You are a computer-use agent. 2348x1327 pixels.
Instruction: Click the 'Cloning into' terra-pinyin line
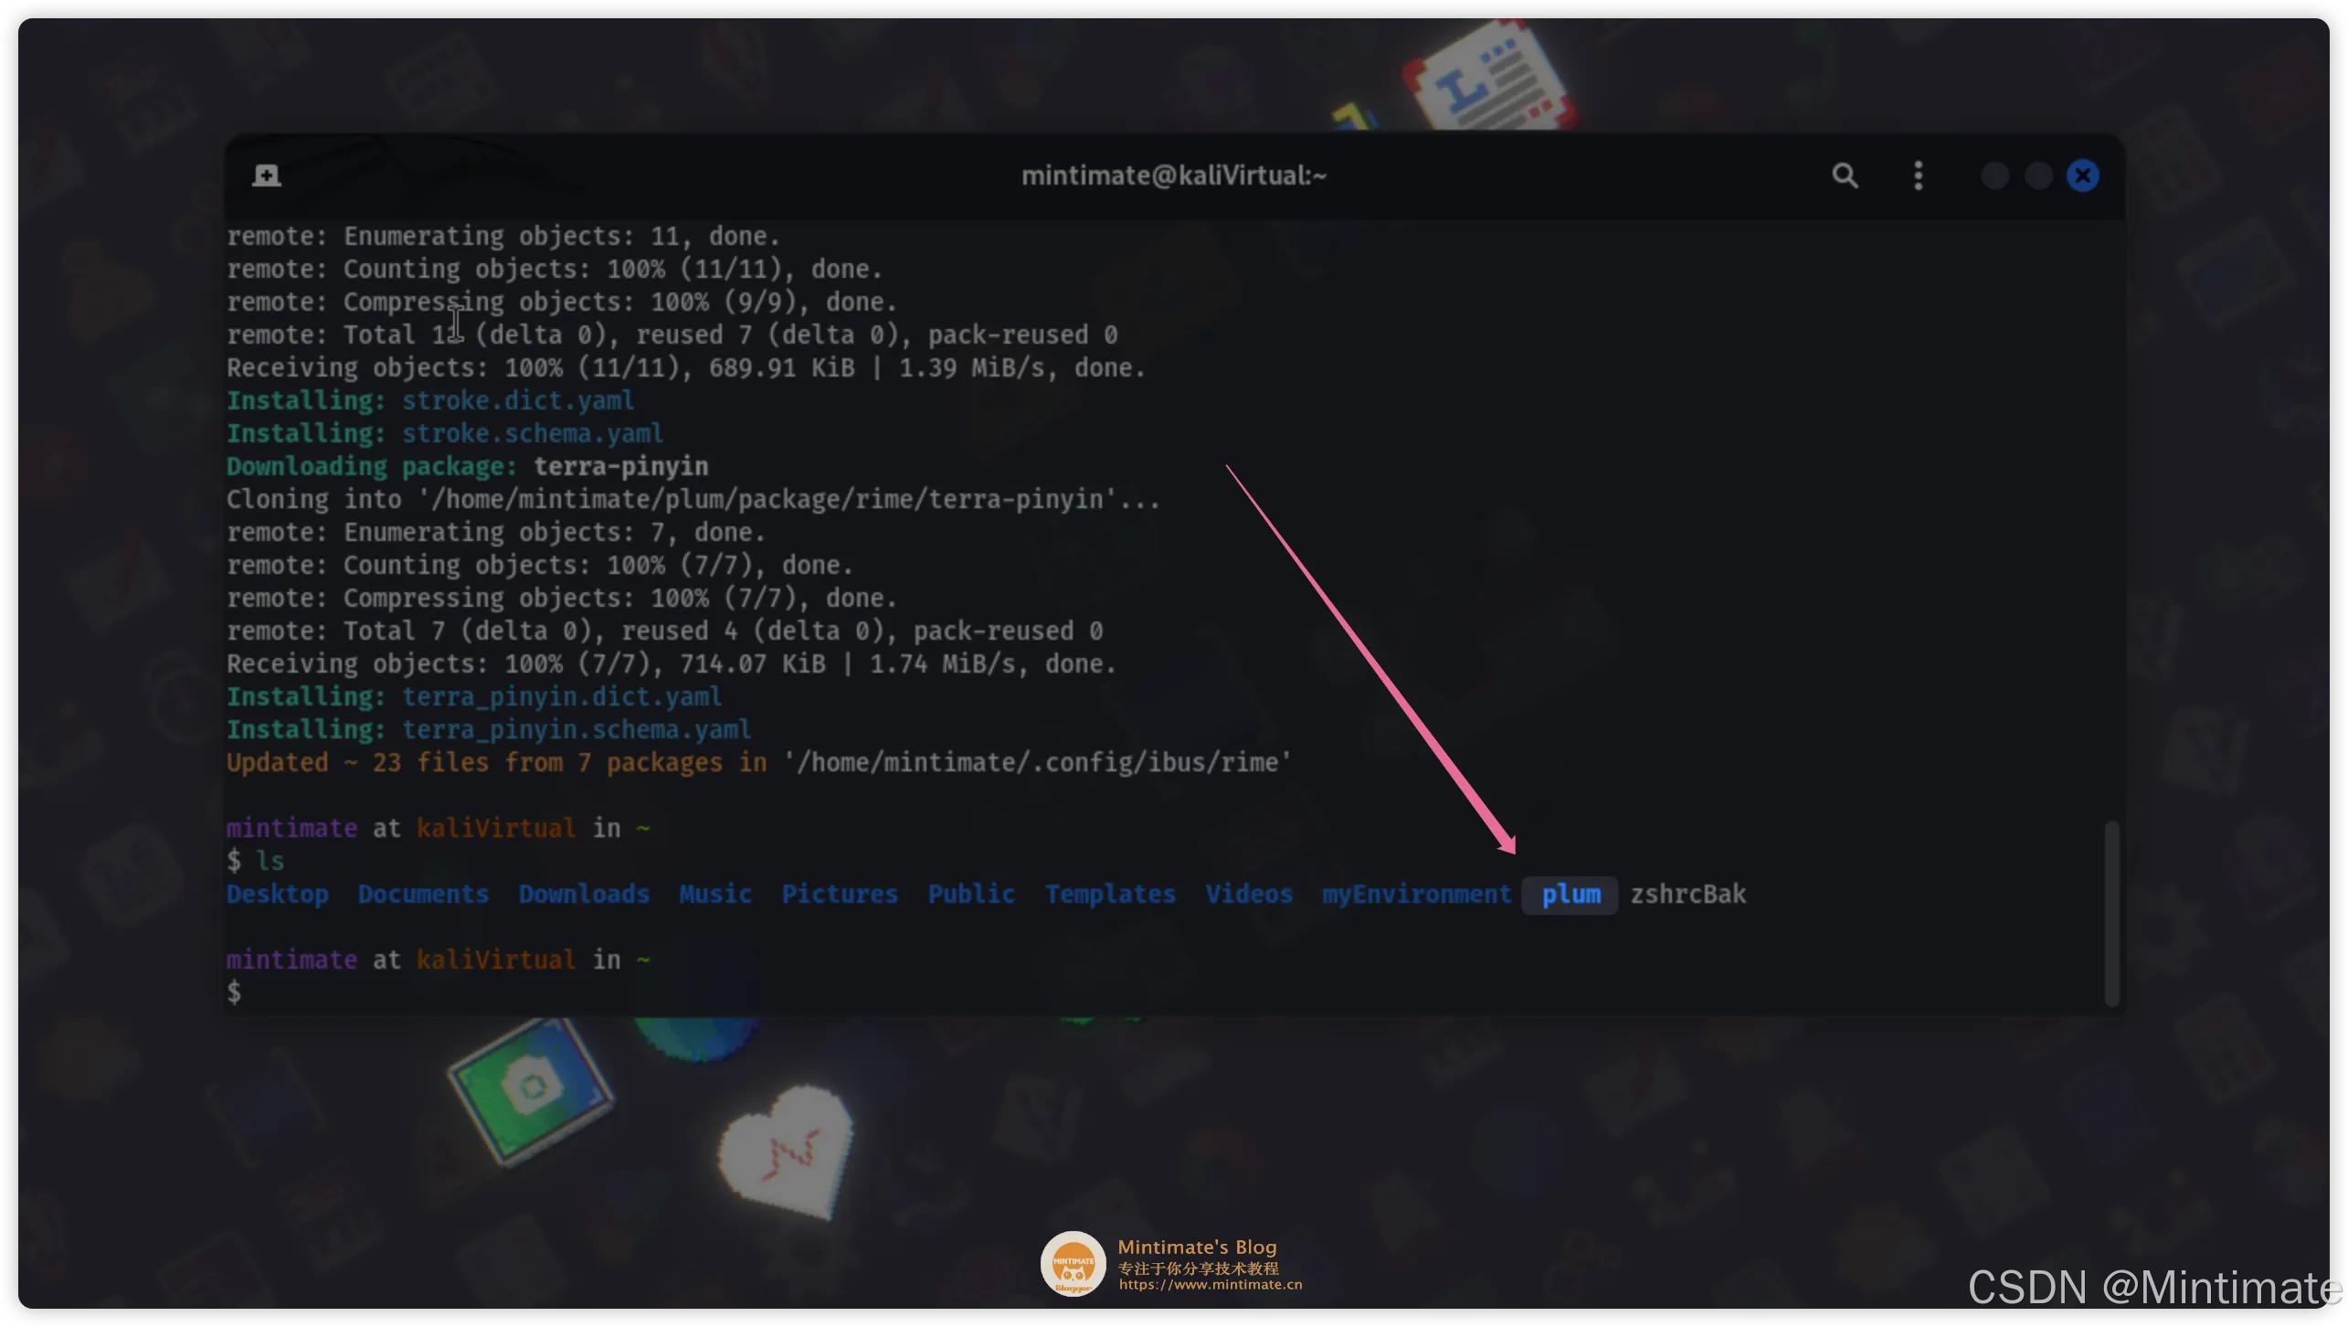coord(693,499)
